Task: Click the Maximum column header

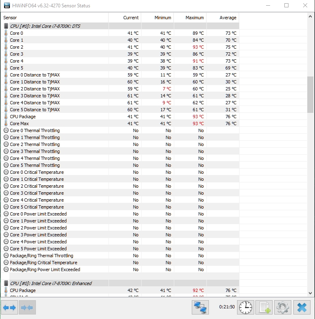Action: (x=190, y=18)
